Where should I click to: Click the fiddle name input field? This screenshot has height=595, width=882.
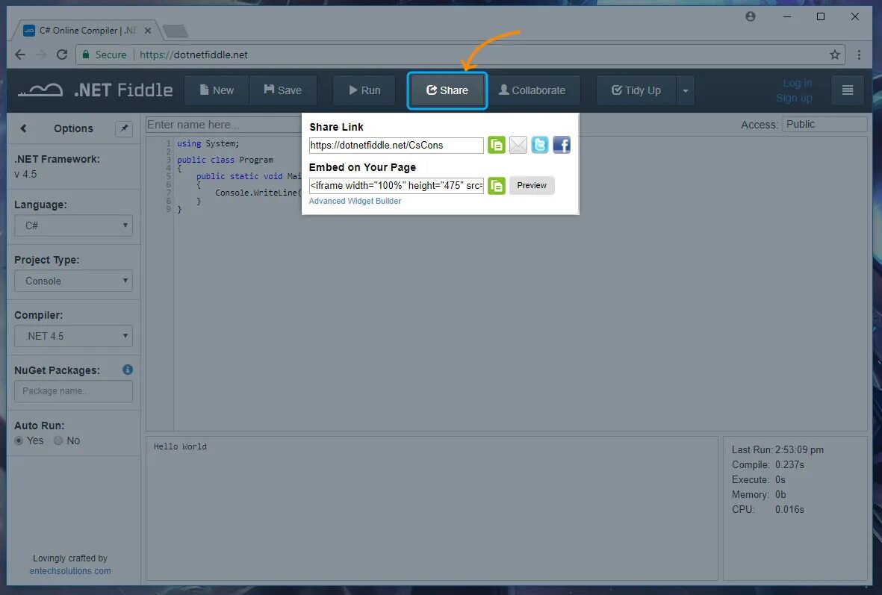click(x=224, y=125)
